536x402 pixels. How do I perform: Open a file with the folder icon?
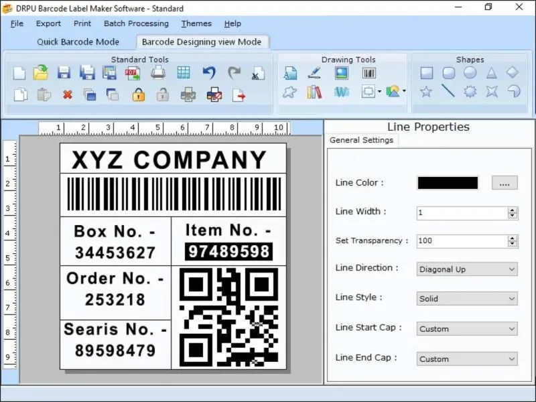[41, 72]
